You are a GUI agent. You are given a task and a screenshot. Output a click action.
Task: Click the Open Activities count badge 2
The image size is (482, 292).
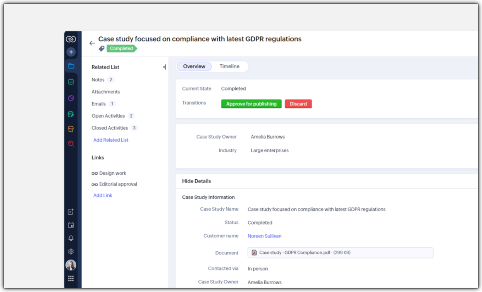(131, 116)
